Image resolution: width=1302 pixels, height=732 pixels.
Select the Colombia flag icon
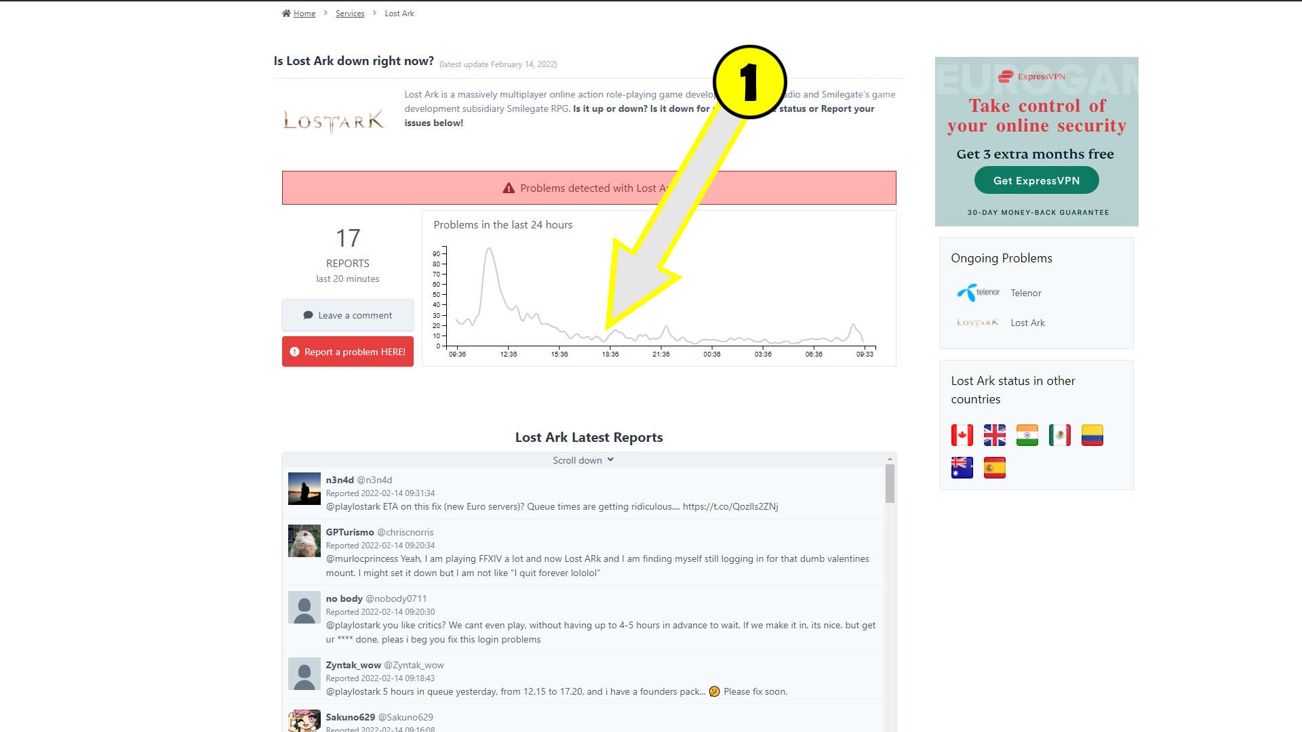[x=1092, y=435]
